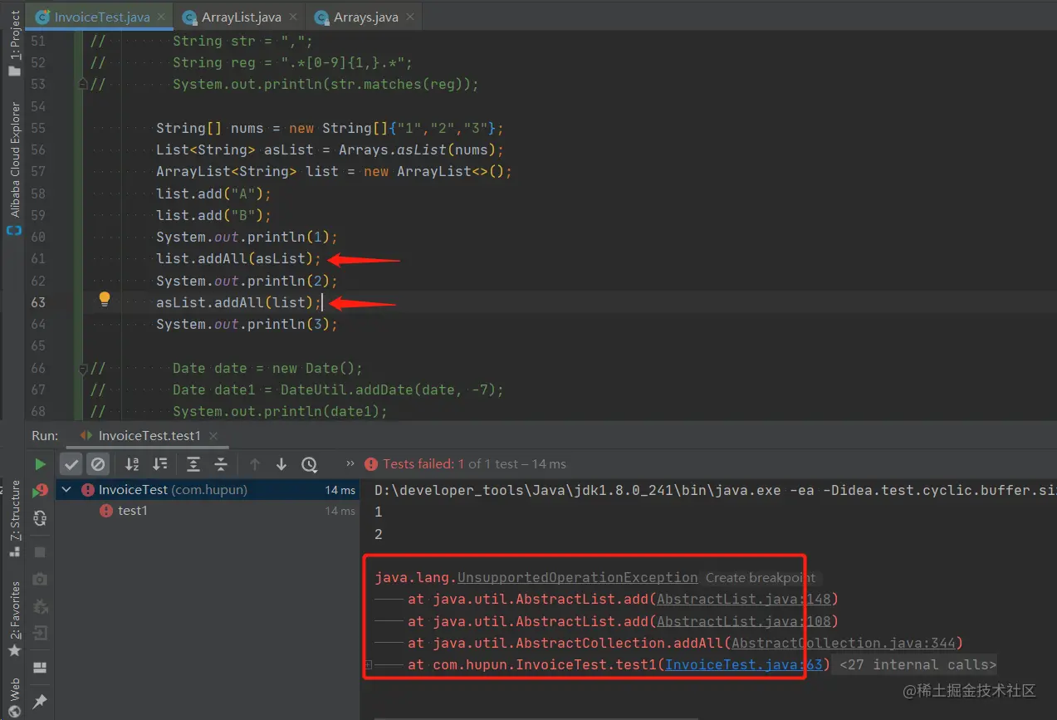Rerun failed tests icon in Run panel
The image size is (1057, 720).
[40, 491]
